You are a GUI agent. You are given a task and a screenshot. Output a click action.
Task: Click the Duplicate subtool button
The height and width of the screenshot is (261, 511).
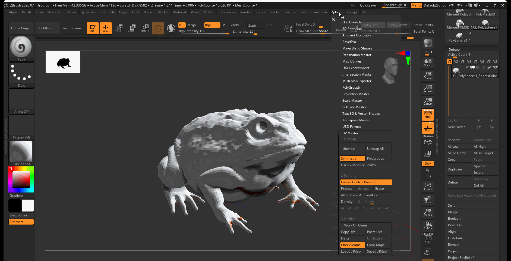[459, 169]
